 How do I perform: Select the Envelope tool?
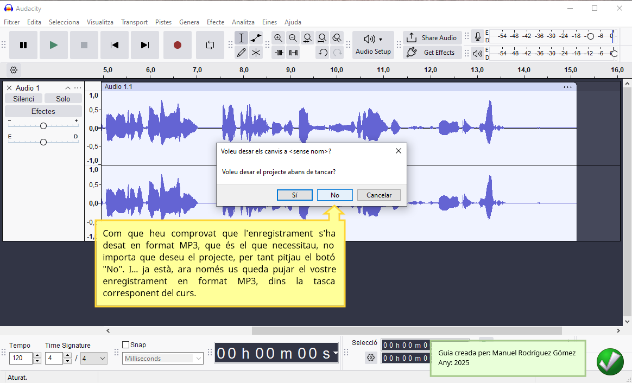click(256, 38)
